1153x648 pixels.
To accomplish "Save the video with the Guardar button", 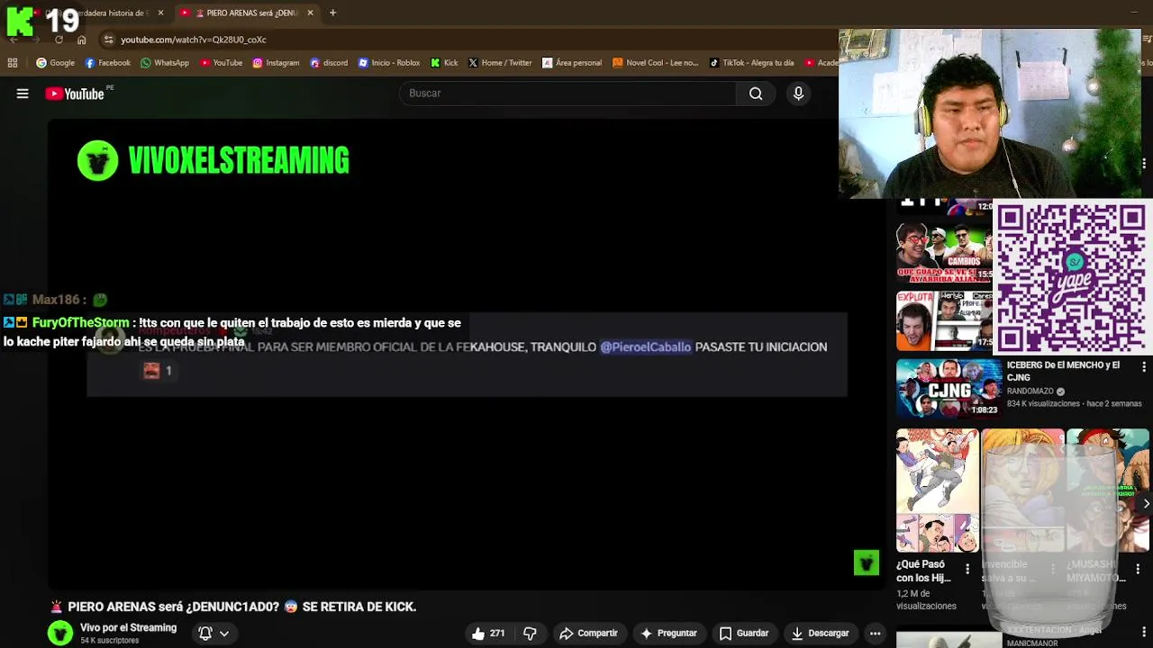I will (744, 634).
